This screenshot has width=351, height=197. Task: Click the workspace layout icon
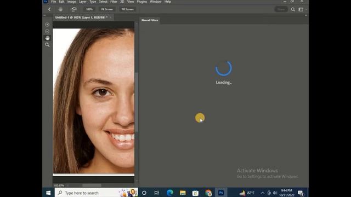click(x=301, y=9)
